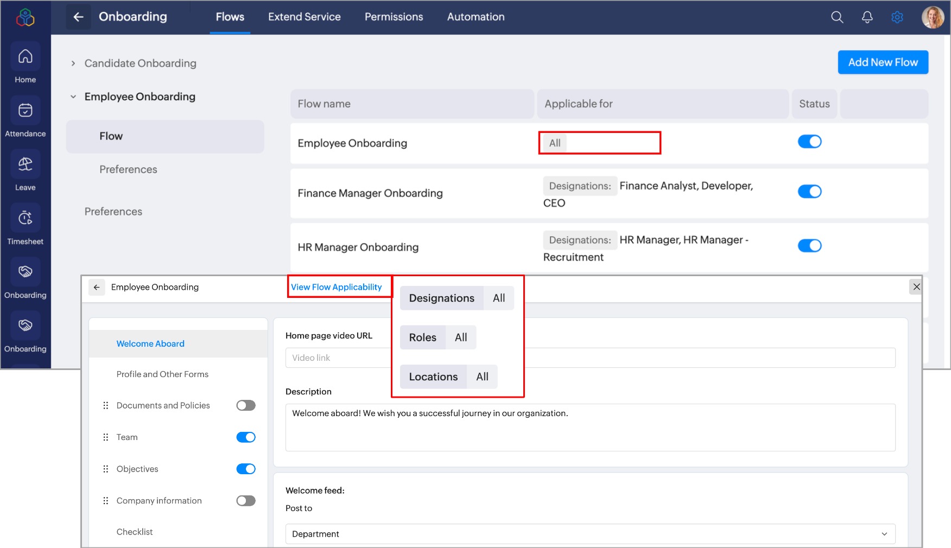This screenshot has height=548, width=951.
Task: Open the settings gear icon
Action: point(897,17)
